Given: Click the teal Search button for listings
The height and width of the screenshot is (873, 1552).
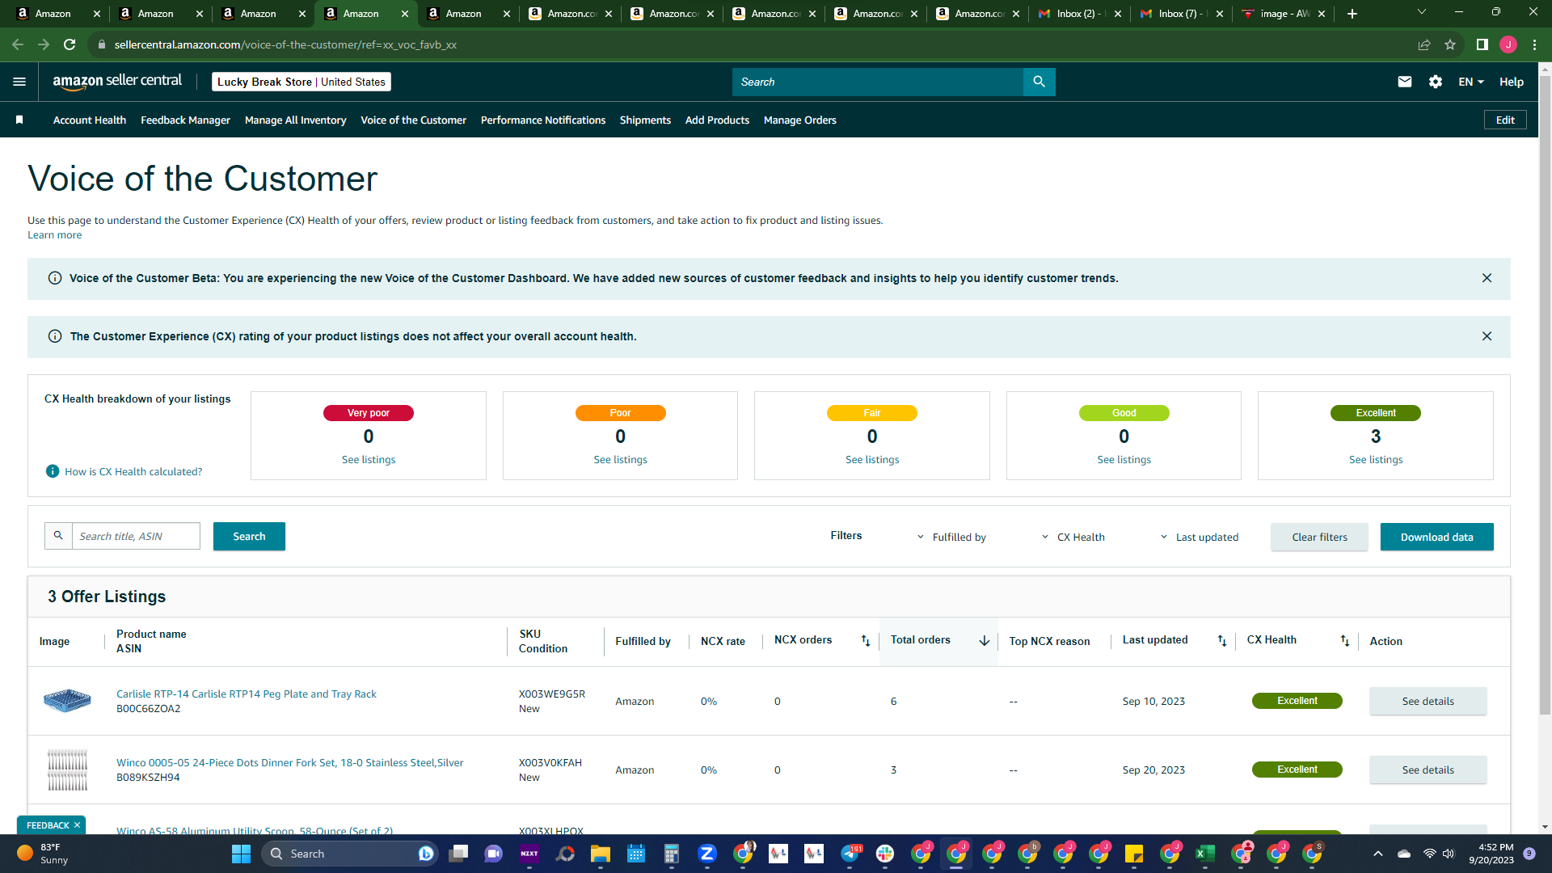Looking at the screenshot, I should pyautogui.click(x=249, y=536).
